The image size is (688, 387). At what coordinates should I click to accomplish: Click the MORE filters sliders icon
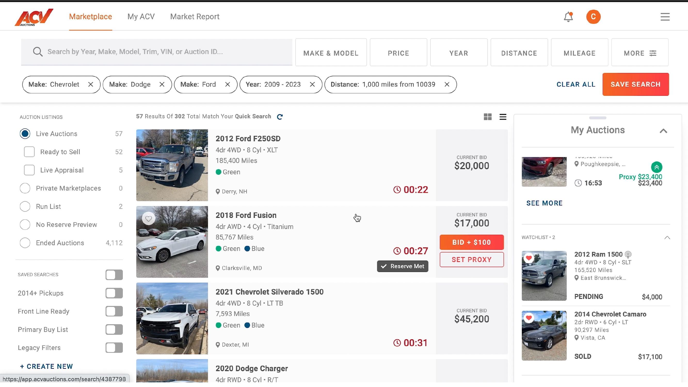(653, 53)
